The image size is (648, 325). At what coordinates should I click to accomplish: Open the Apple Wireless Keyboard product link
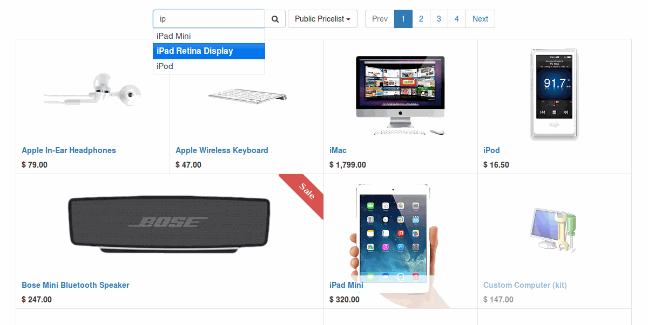tap(222, 150)
